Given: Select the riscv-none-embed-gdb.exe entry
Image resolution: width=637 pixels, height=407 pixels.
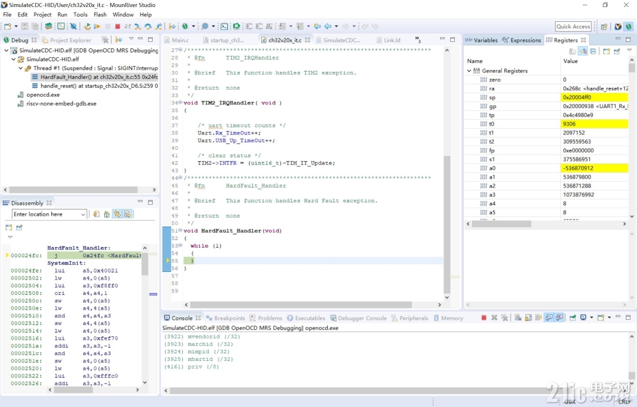Looking at the screenshot, I should tap(57, 104).
